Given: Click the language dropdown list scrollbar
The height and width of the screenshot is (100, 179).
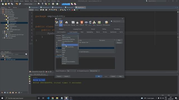Looking at the screenshot, I should (78, 43).
